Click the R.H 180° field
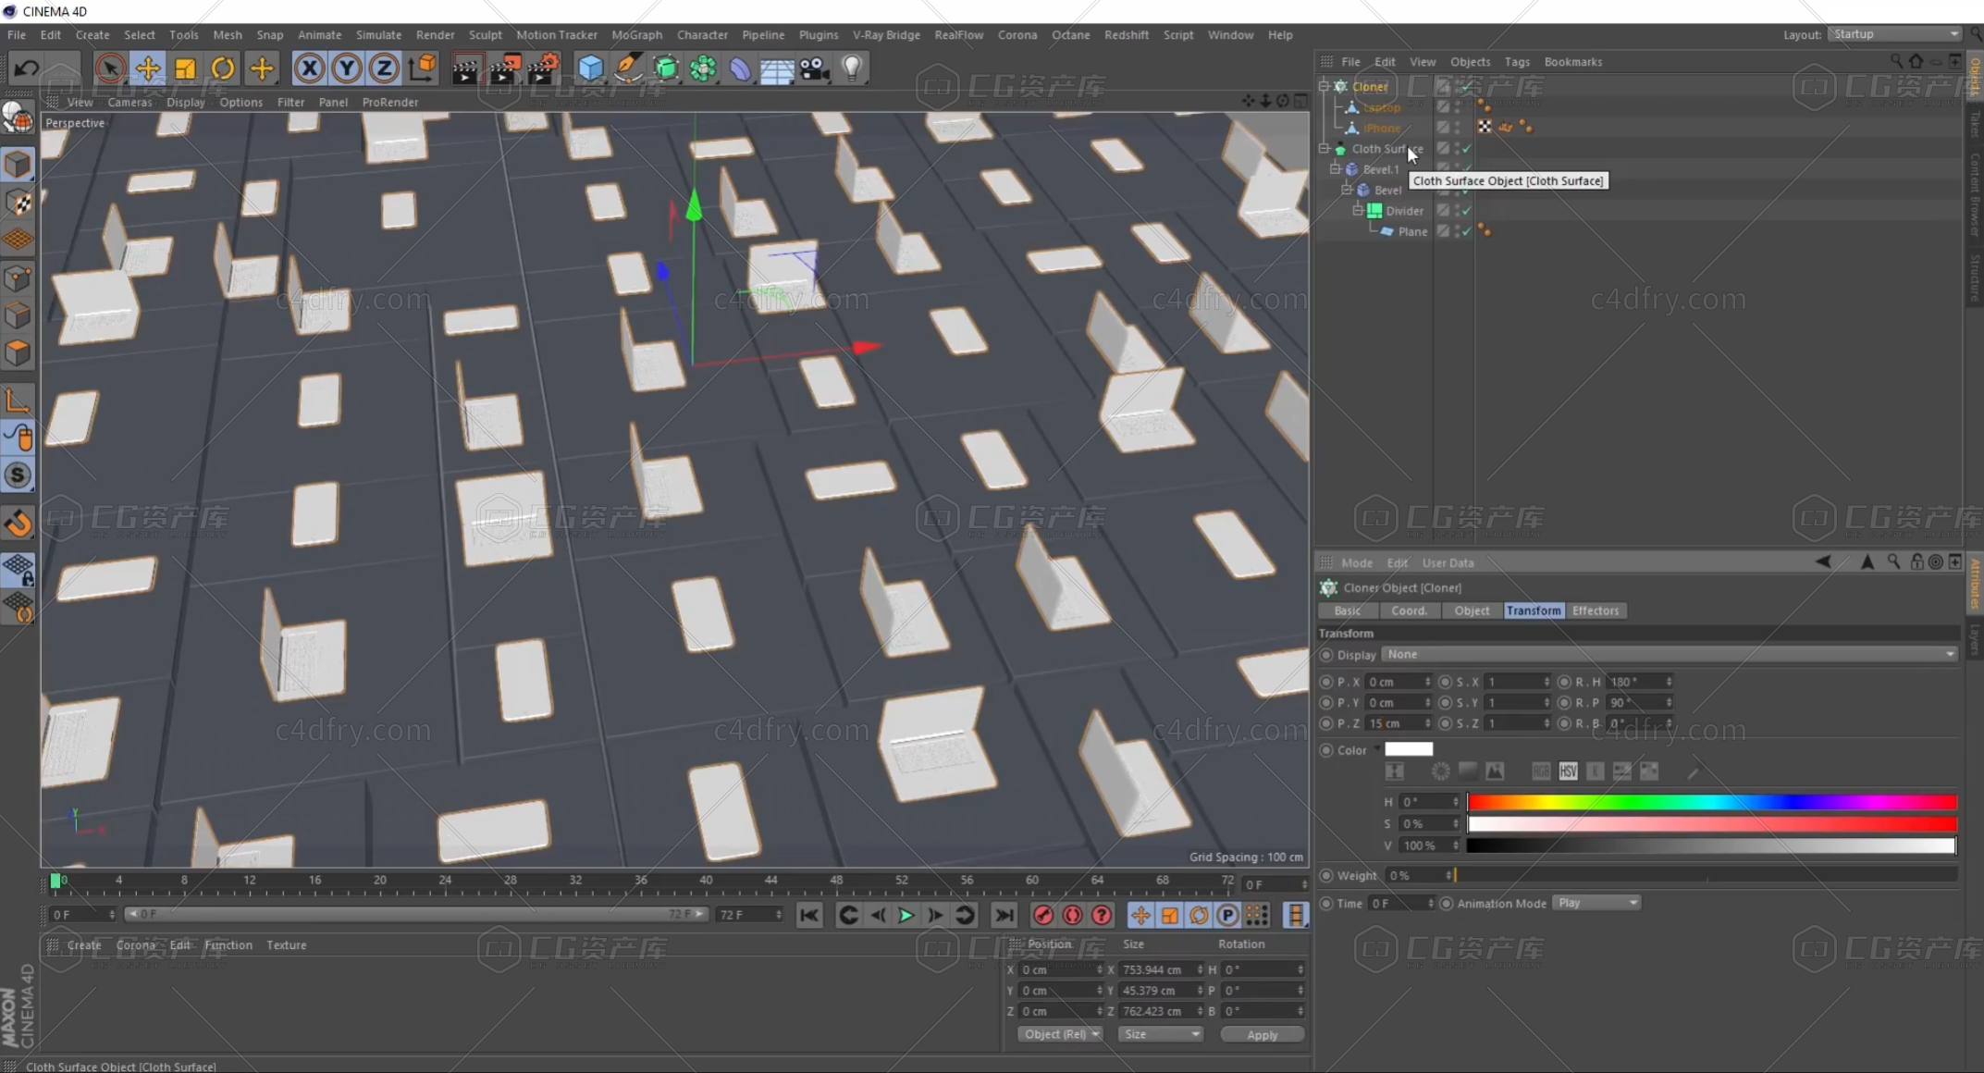Screen dimensions: 1984x1073 [x=1639, y=682]
